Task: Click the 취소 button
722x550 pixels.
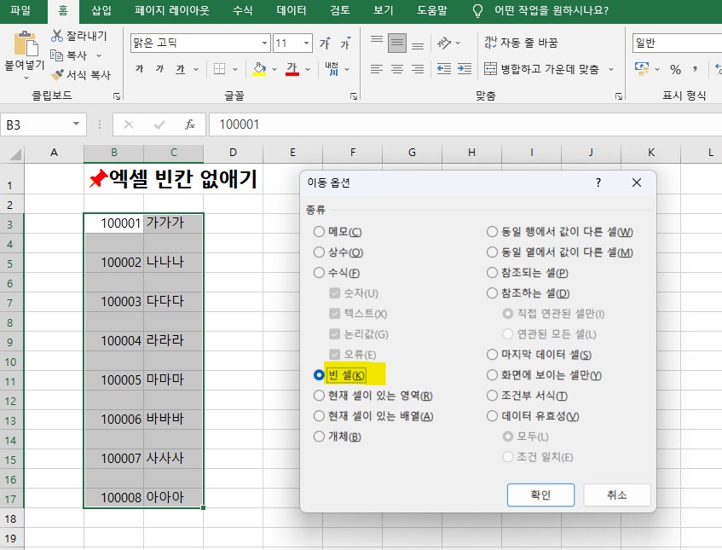Action: click(617, 495)
